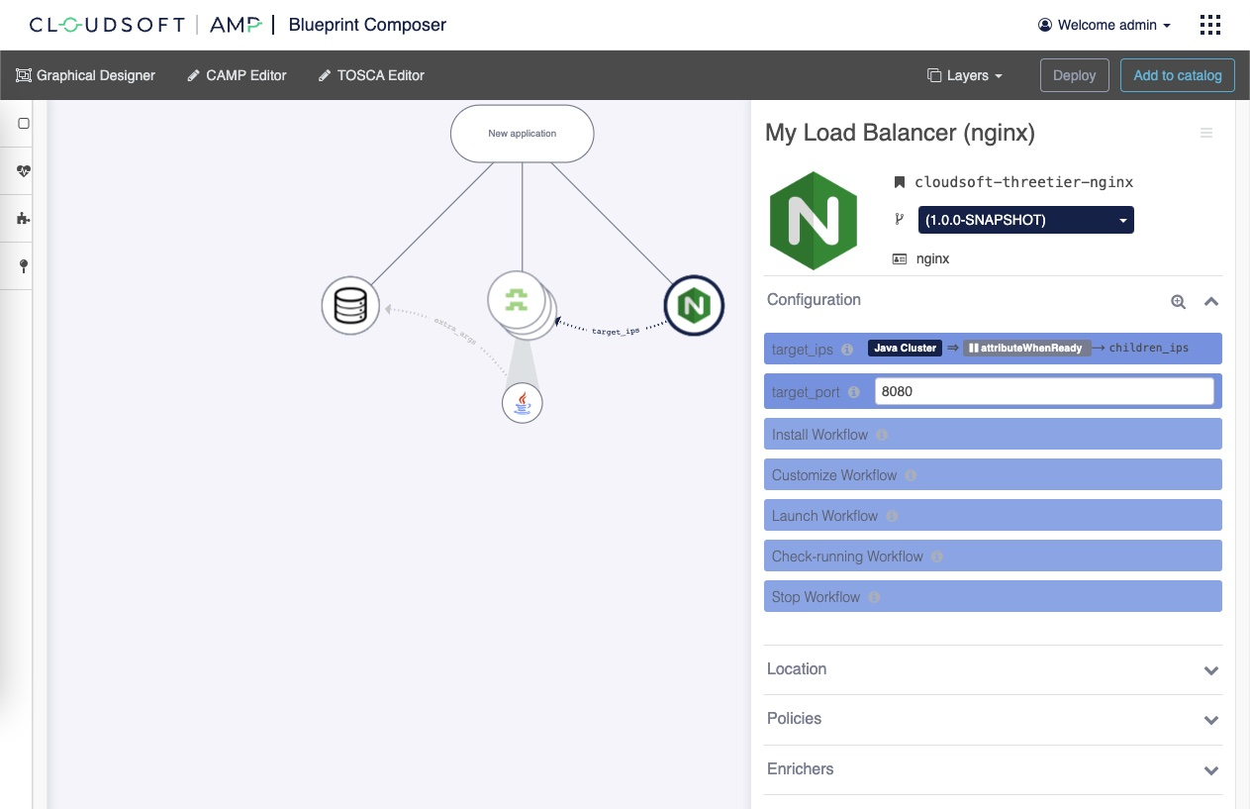Select the Java child node
Screen dimensions: 1250x809
tap(523, 403)
